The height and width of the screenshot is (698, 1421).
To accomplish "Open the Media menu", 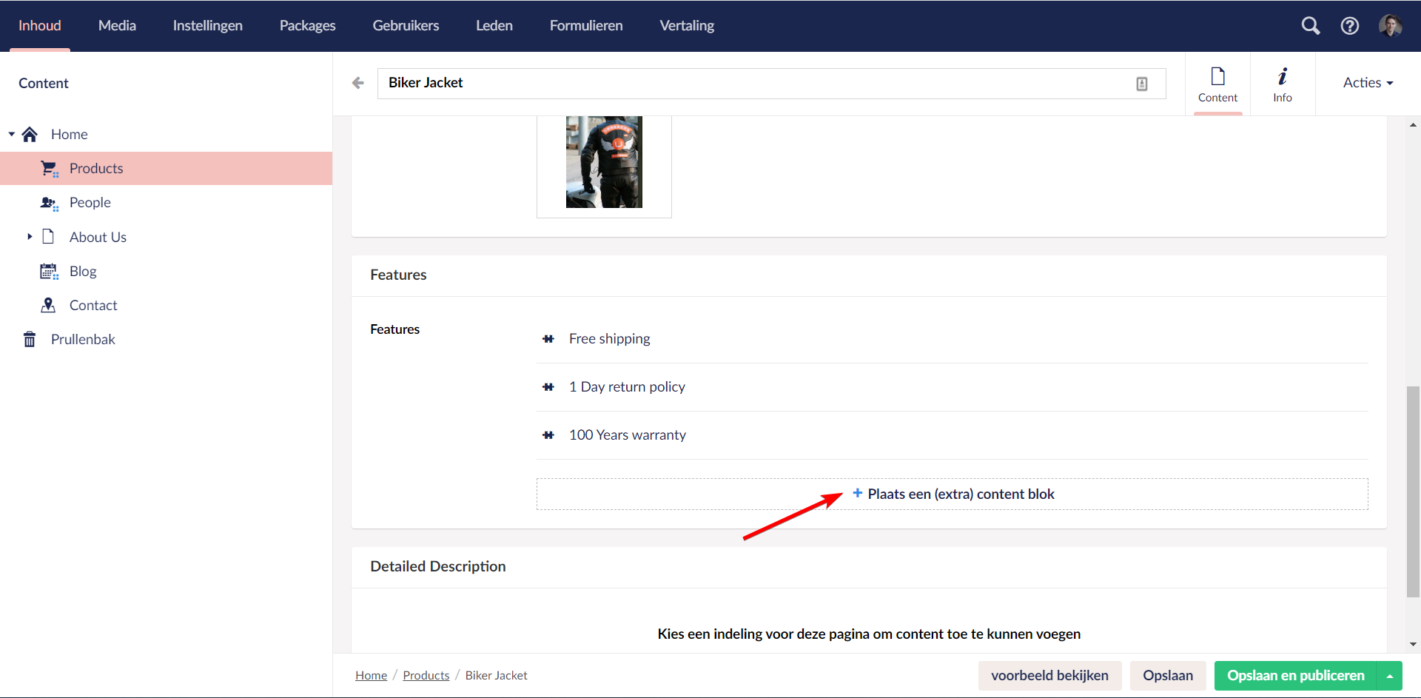I will [117, 25].
